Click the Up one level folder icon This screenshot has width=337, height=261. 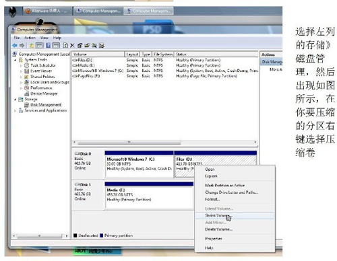(32, 46)
